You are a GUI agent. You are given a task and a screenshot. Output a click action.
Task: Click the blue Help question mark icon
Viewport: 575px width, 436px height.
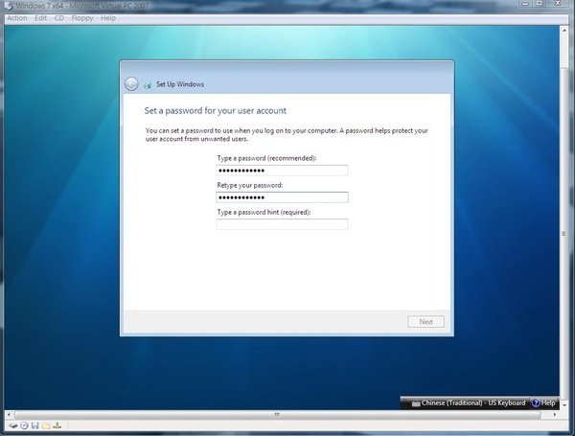pos(536,403)
